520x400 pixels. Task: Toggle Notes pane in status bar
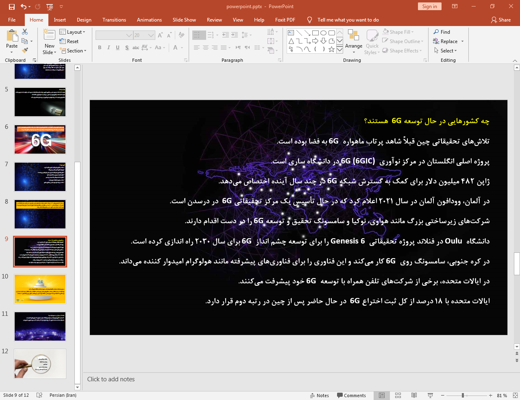pyautogui.click(x=320, y=396)
